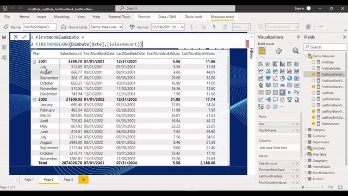The image size is (348, 196).
Task: Select the map visual
Action: click(261, 85)
